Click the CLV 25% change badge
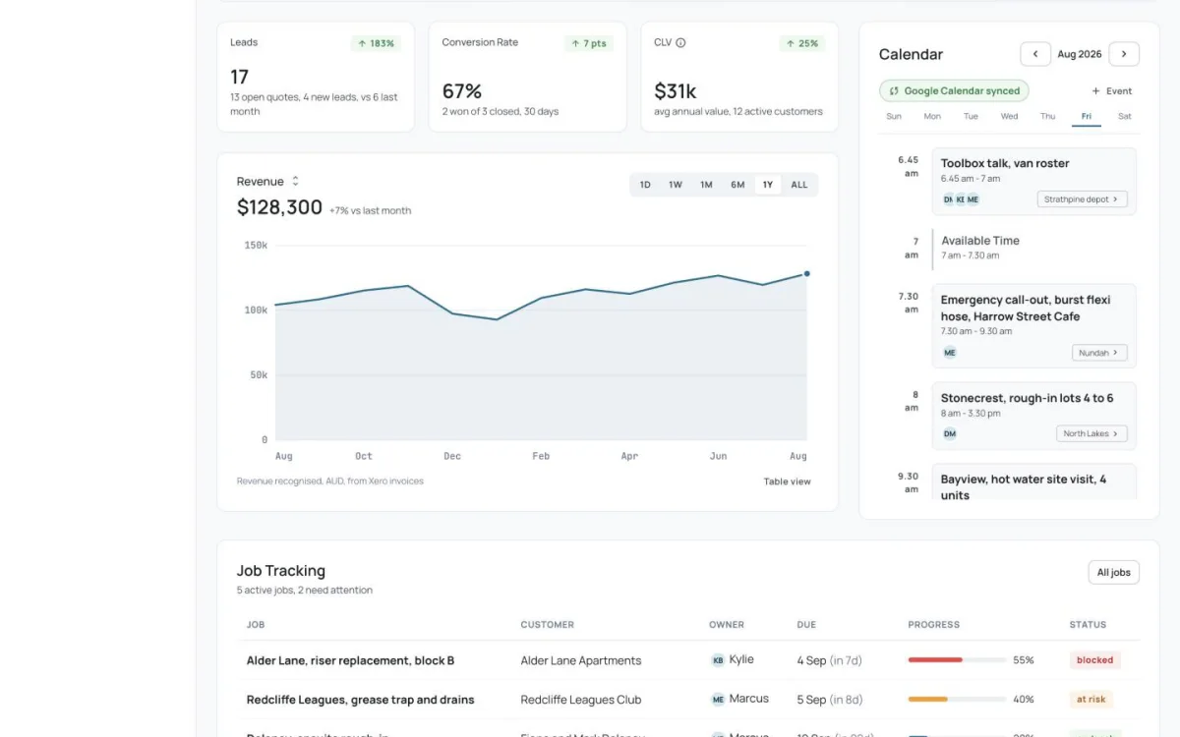Screen dimensions: 1180x737 pos(803,43)
